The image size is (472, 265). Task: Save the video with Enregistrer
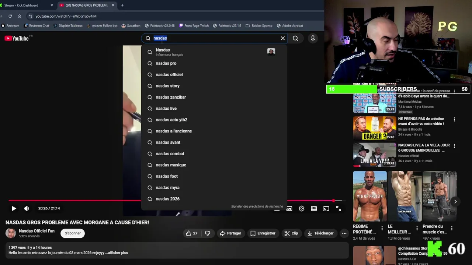tap(263, 233)
